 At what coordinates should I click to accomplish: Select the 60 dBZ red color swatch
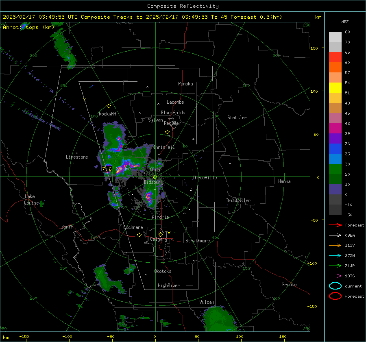(335, 57)
